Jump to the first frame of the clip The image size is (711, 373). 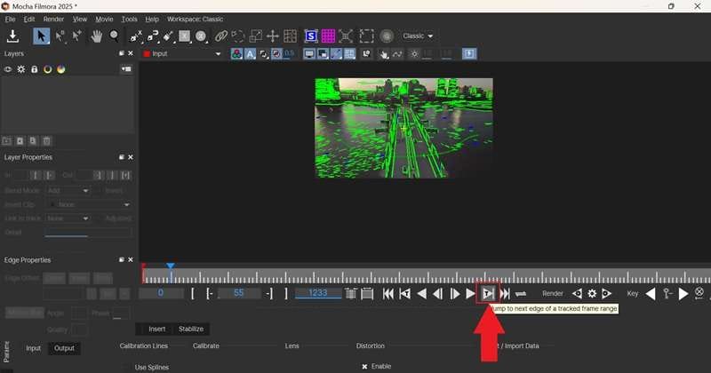[388, 294]
